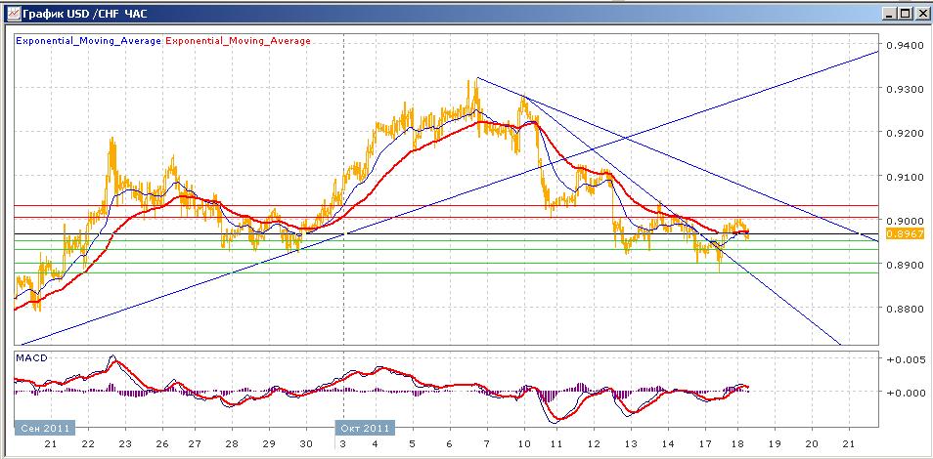Screen dimensions: 933x459
Task: Maximize the USD/CHF chart window
Action: (x=905, y=13)
